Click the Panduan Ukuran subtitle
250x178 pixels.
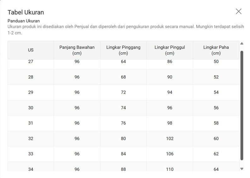24,21
